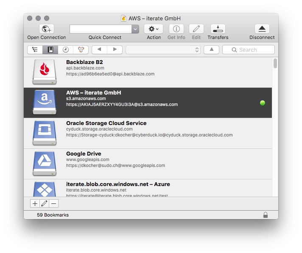This screenshot has height=253, width=302.
Task: Click the Edit pencil toolbar icon
Action: coord(196,29)
